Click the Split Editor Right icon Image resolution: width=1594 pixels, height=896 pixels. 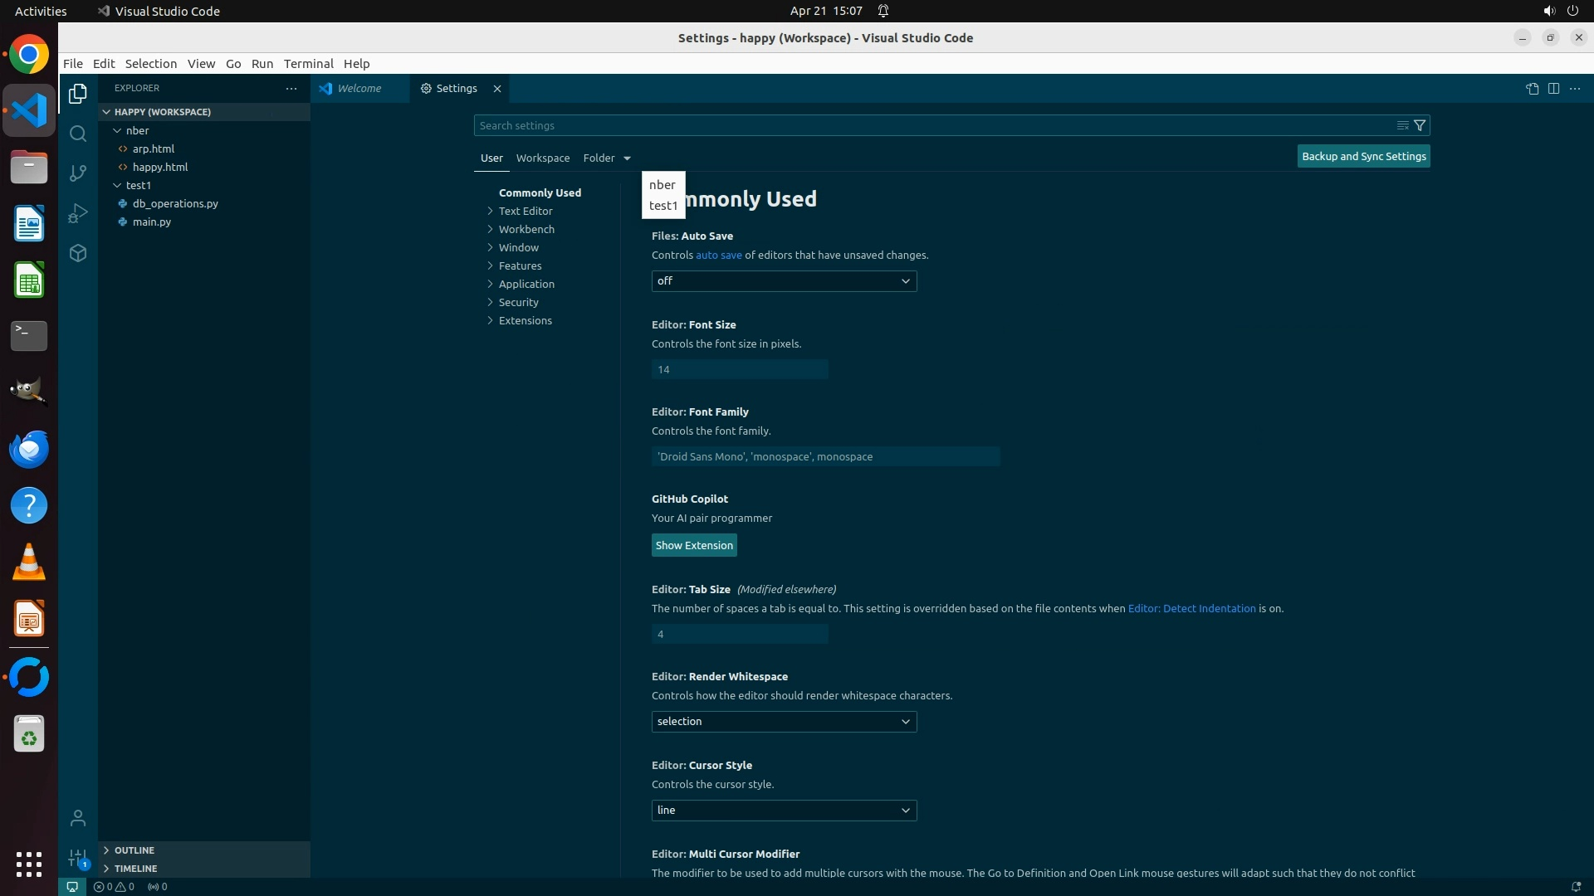[x=1553, y=89]
